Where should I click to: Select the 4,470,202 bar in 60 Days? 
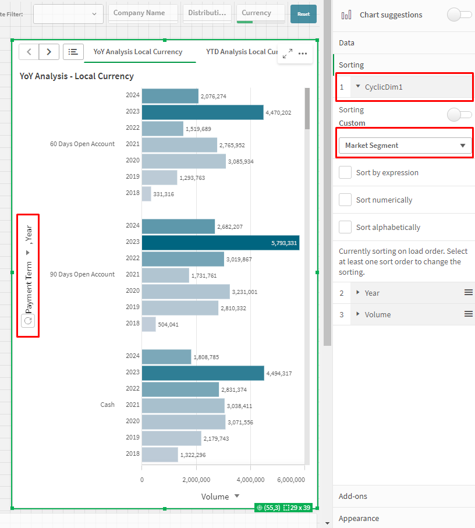click(x=203, y=112)
